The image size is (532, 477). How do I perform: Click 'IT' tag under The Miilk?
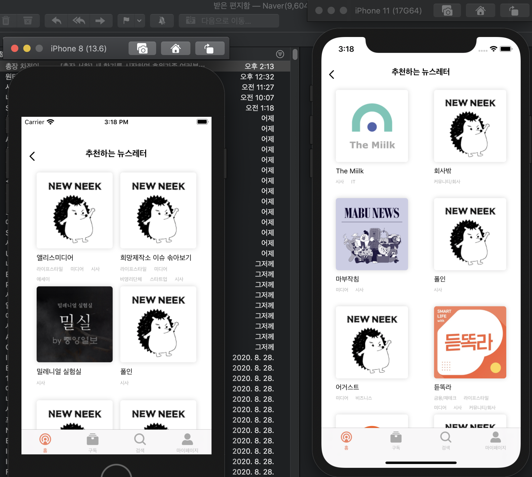[353, 182]
